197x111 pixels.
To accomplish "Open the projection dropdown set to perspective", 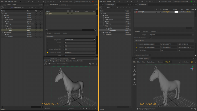I will coord(80,39).
